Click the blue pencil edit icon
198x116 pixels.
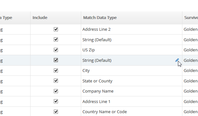click(x=177, y=60)
